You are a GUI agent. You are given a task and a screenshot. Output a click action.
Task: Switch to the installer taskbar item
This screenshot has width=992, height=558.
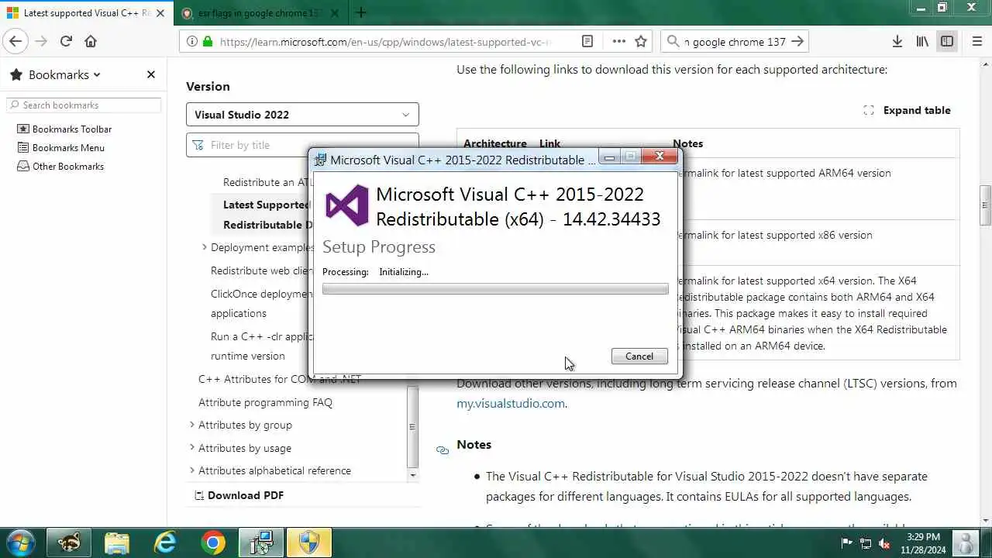(x=261, y=542)
